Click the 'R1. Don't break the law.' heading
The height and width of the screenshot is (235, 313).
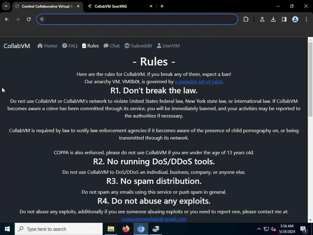[x=154, y=91]
